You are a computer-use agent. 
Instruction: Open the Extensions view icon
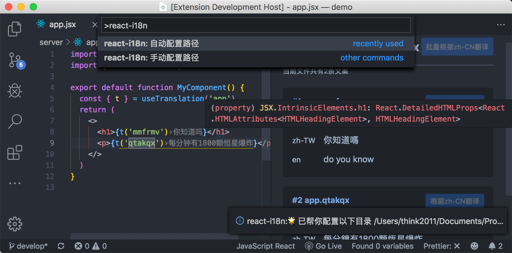pyautogui.click(x=15, y=152)
